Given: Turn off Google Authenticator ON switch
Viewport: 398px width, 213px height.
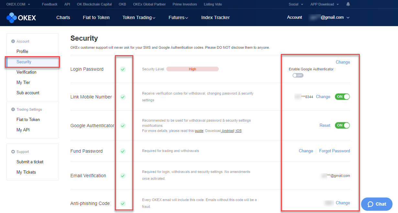Looking at the screenshot, I should click(x=342, y=125).
